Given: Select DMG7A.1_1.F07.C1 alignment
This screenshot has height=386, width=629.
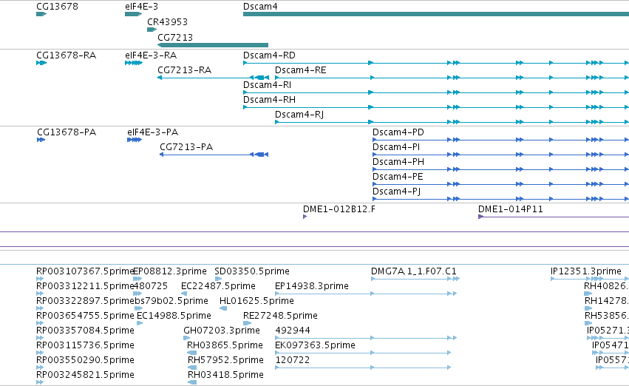Looking at the screenshot, I should [x=414, y=271].
